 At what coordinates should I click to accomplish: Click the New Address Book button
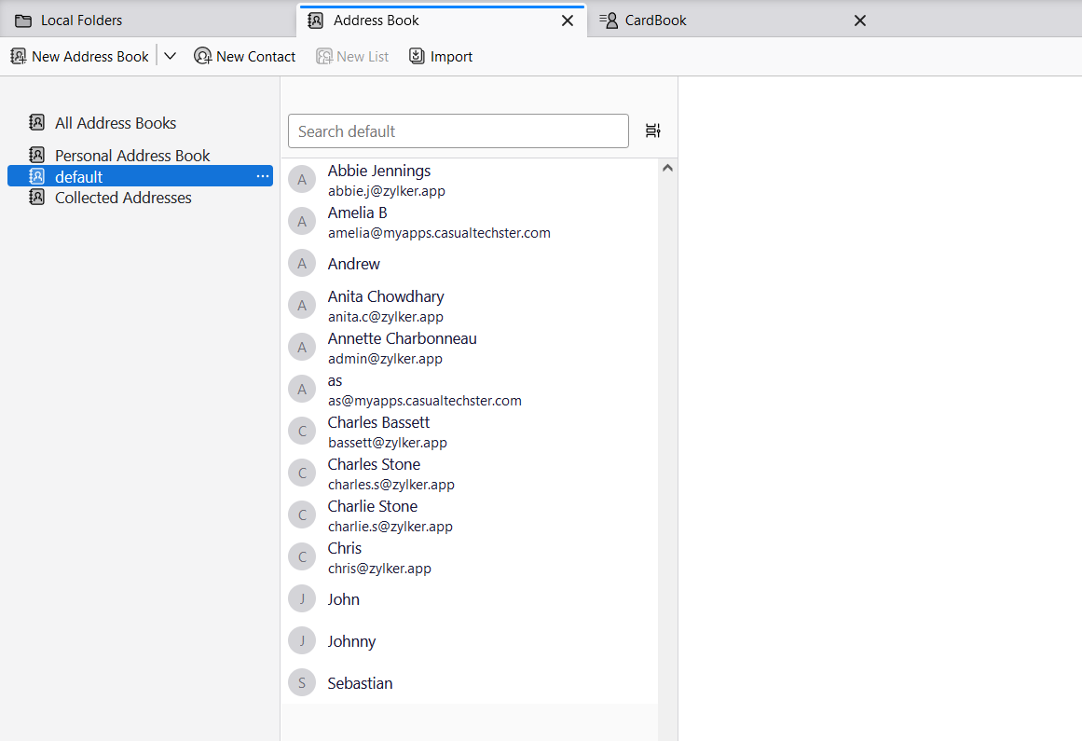click(x=80, y=57)
